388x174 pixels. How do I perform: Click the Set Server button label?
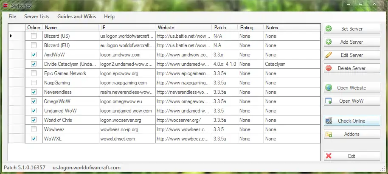[351, 29]
